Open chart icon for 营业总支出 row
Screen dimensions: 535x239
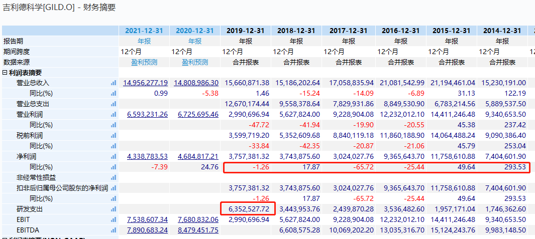(x=113, y=104)
